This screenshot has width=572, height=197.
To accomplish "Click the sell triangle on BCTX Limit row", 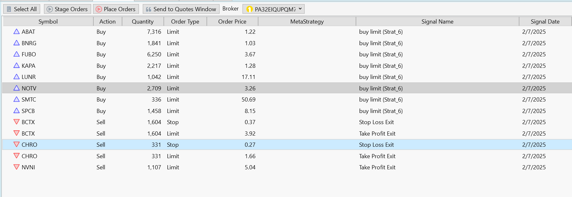I will pos(17,133).
